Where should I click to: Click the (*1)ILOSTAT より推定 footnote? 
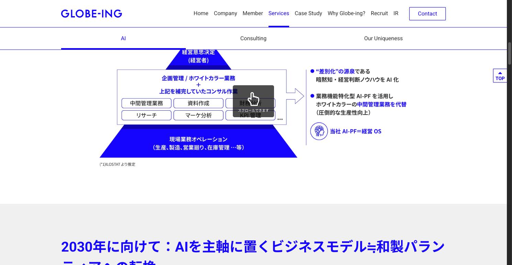pos(117,164)
